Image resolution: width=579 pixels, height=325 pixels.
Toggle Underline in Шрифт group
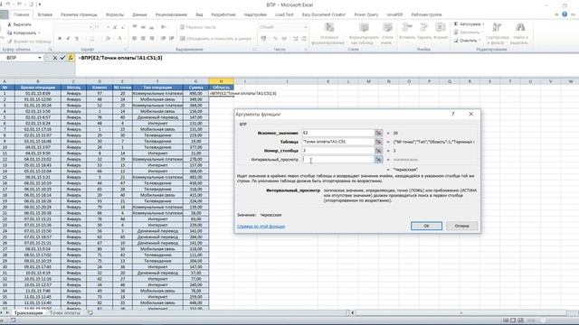[76, 38]
